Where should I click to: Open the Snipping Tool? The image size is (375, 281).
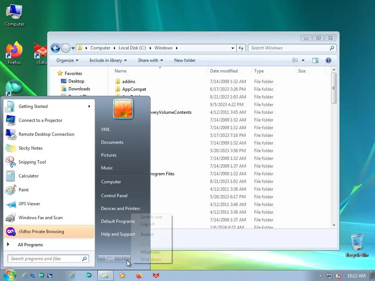[49, 162]
